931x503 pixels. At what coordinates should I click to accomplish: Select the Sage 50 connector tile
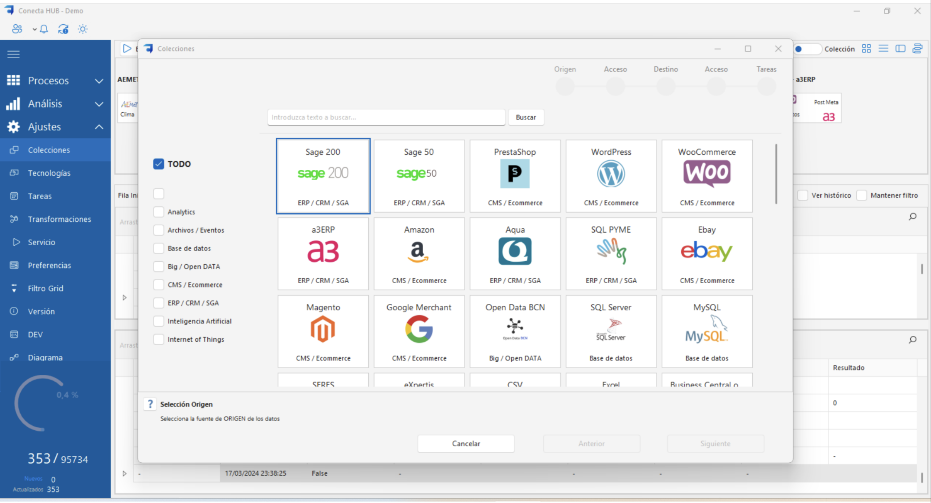[x=419, y=176]
